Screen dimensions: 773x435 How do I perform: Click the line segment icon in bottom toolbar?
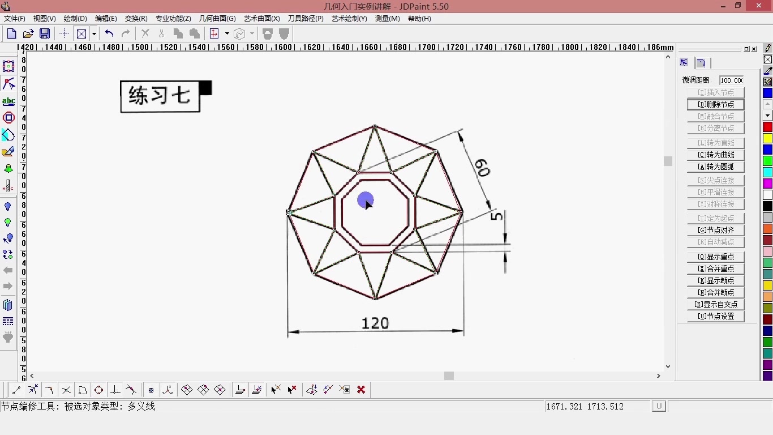click(16, 390)
